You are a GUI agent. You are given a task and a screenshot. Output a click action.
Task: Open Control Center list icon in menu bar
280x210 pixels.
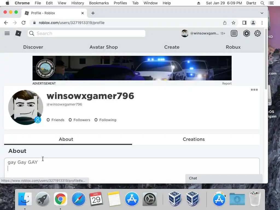point(271,3)
